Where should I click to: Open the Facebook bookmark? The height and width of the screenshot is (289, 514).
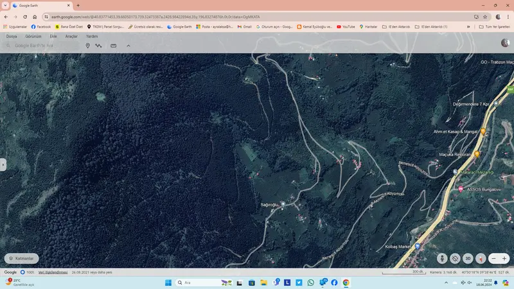[41, 26]
